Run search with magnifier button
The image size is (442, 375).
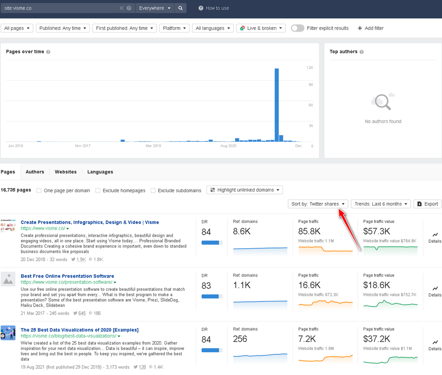[x=180, y=8]
